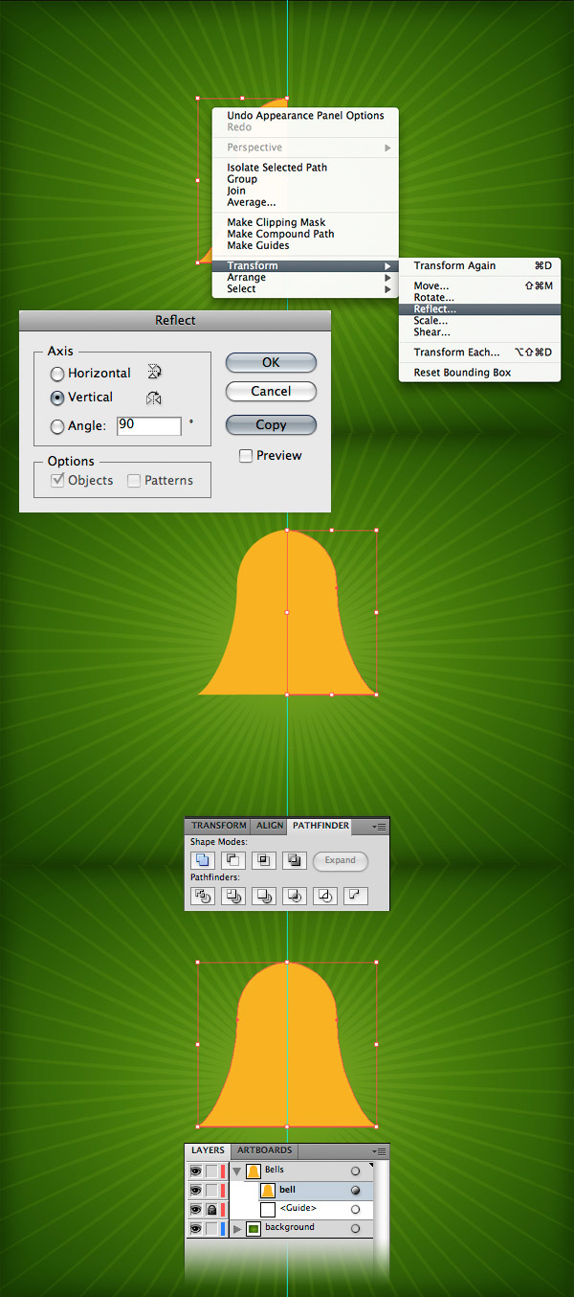The image size is (574, 1297).
Task: Choose Make Guides in context menu
Action: 304,245
